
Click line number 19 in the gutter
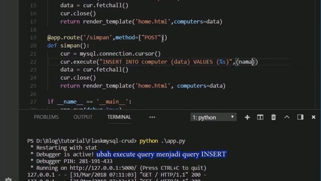coord(33,38)
